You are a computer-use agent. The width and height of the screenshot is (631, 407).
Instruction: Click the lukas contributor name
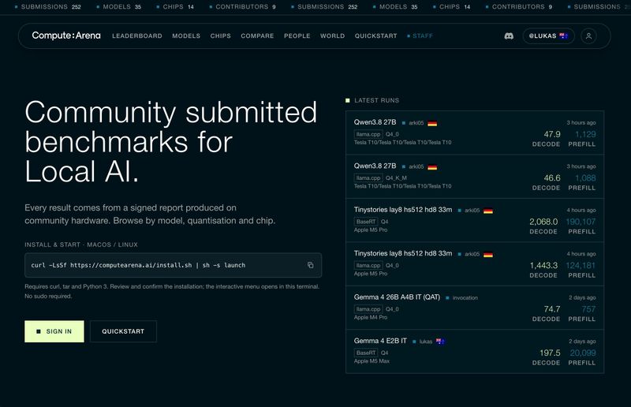click(x=425, y=342)
